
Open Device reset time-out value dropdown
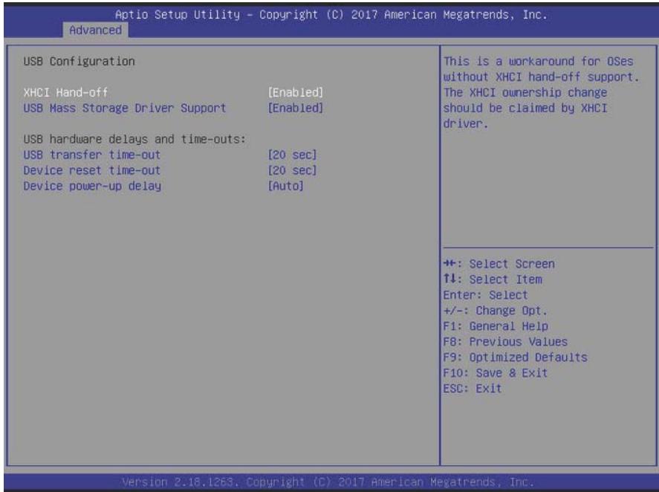click(x=292, y=170)
